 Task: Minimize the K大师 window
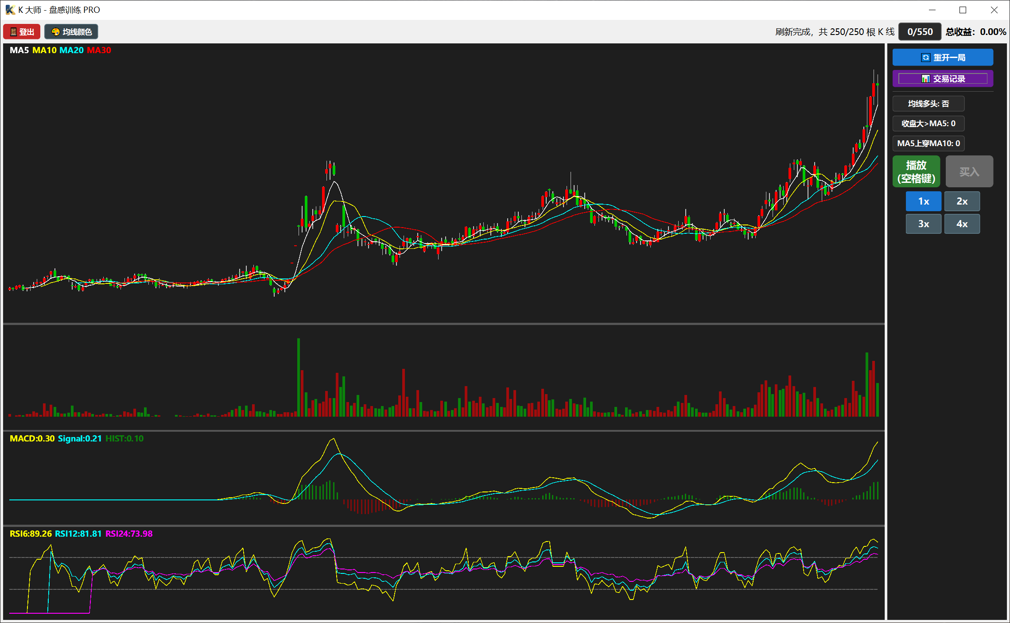pyautogui.click(x=932, y=10)
